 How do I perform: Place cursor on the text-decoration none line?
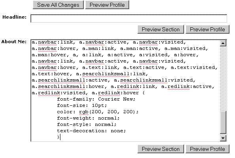click(x=91, y=131)
